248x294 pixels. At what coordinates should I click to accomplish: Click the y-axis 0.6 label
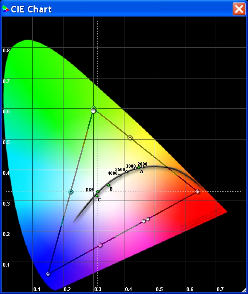click(6, 111)
